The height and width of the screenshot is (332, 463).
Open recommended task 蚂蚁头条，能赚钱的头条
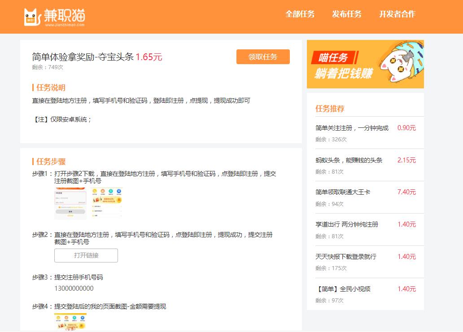(x=349, y=160)
